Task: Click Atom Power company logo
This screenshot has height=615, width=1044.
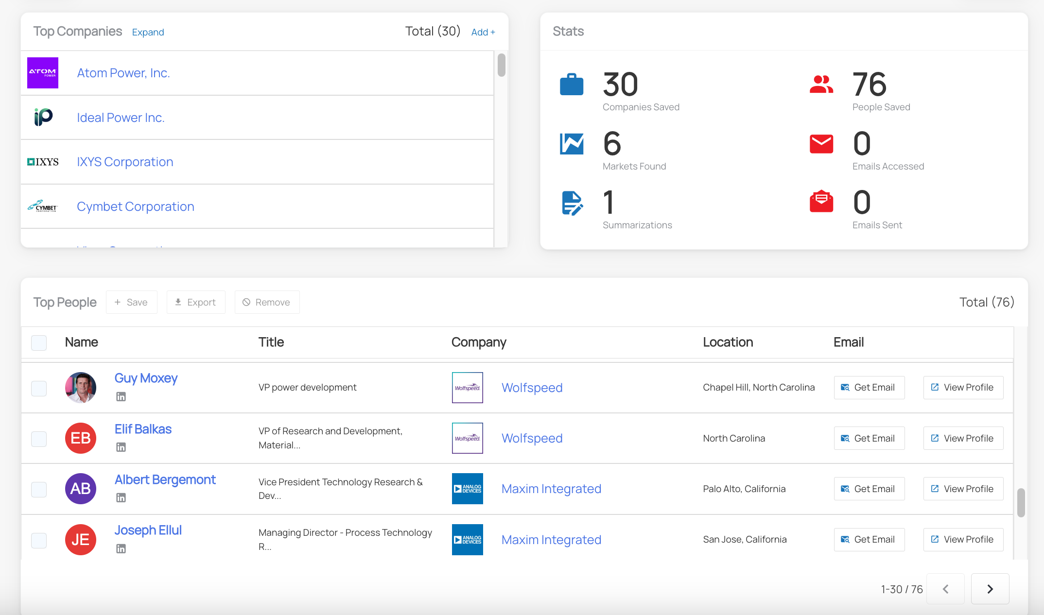Action: click(43, 73)
